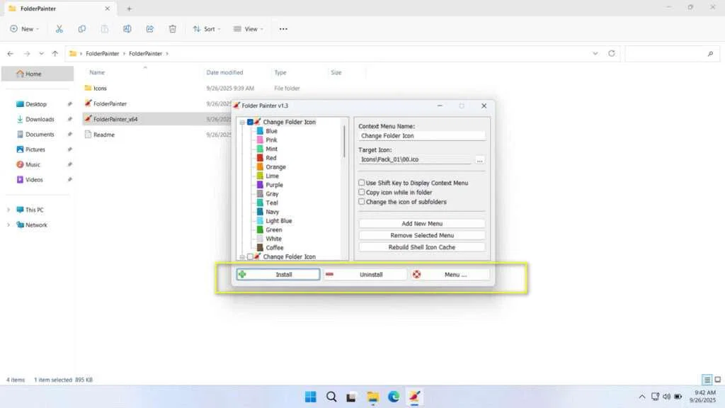This screenshot has width=725, height=408.
Task: Enable Use Shift Key to Display Context Menu
Action: coord(361,183)
